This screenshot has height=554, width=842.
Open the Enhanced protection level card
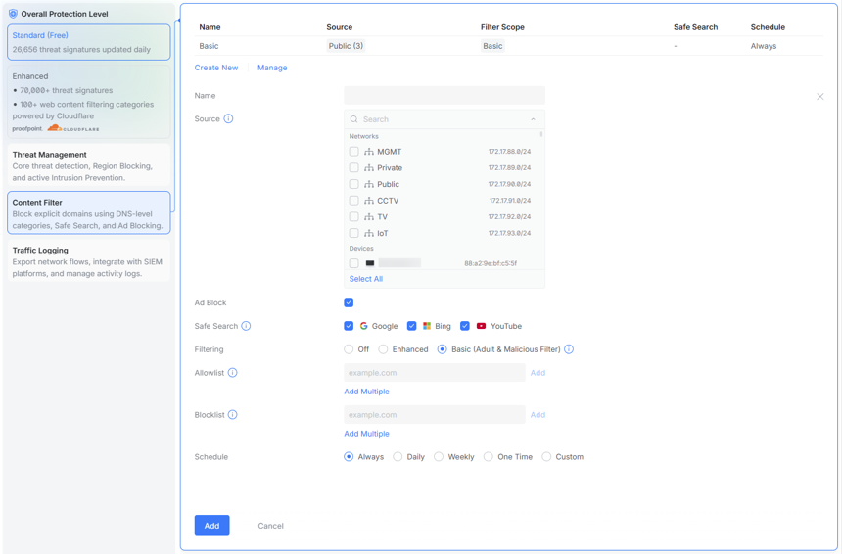coord(88,102)
